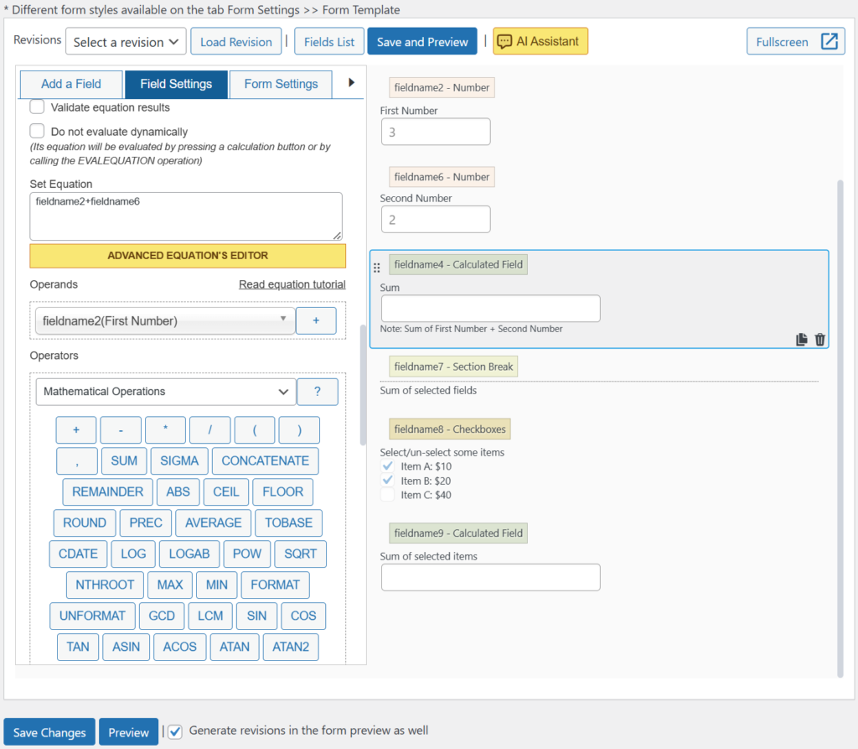Screen dimensions: 858x749
Task: Insert the LOGAB operation
Action: click(189, 554)
